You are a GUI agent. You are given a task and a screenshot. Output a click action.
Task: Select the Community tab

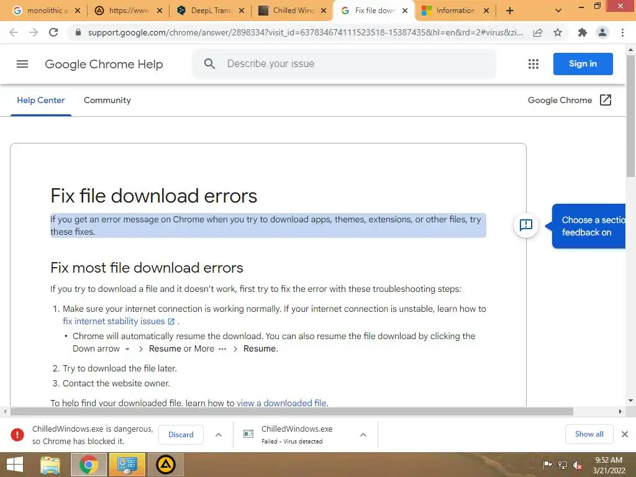coord(107,100)
